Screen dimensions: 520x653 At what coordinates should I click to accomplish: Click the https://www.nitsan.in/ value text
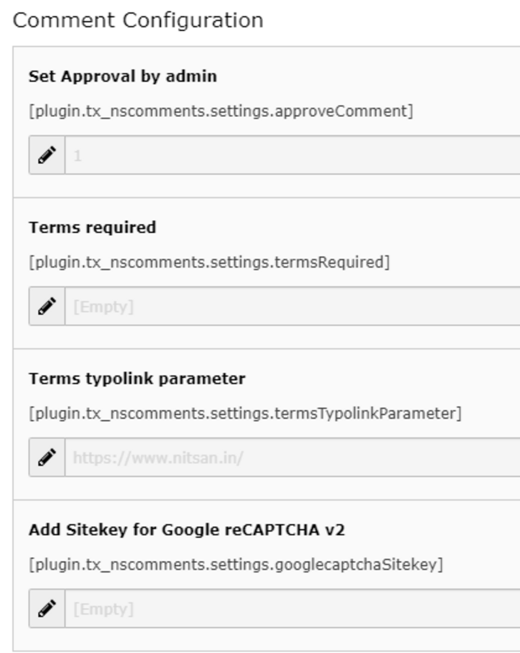point(158,458)
